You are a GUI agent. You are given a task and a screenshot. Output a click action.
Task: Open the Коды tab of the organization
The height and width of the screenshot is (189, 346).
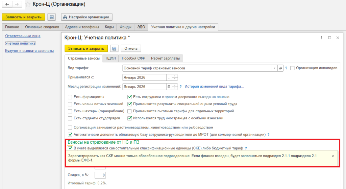click(x=109, y=27)
